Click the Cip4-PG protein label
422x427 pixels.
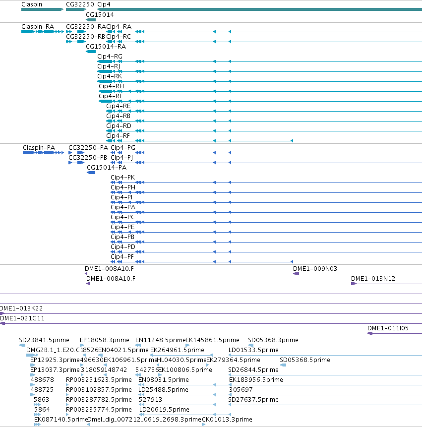pos(123,148)
